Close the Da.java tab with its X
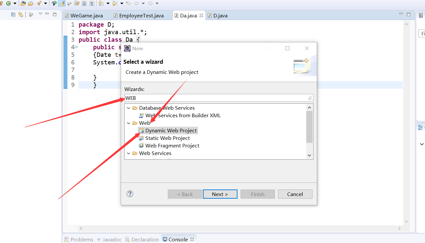This screenshot has height=243, width=425. pyautogui.click(x=201, y=15)
